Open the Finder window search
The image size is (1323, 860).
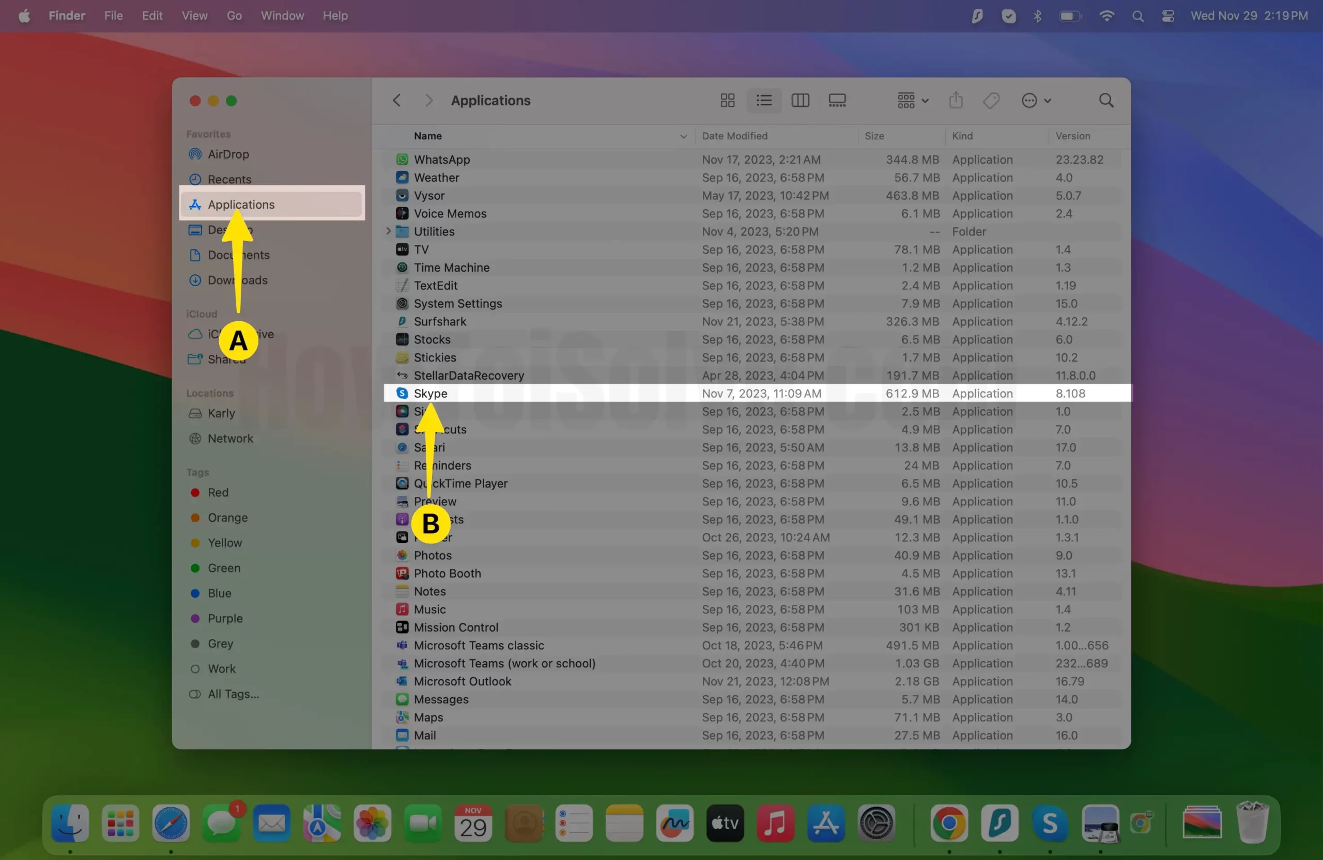click(1106, 101)
